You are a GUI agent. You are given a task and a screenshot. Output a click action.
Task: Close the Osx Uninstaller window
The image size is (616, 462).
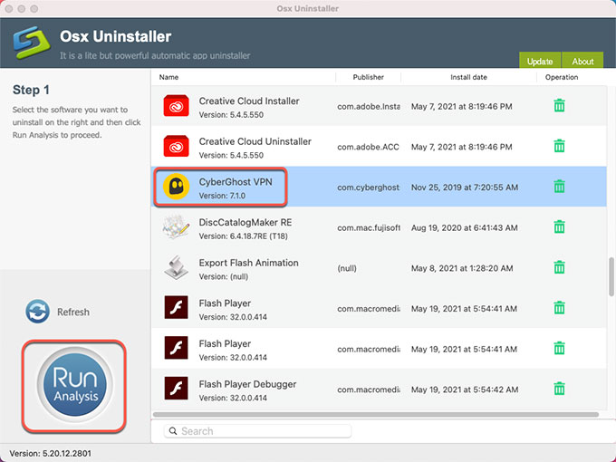(9, 9)
